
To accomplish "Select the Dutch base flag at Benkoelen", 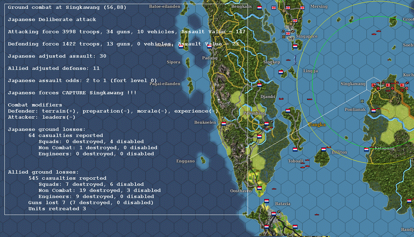I will [x=224, y=123].
